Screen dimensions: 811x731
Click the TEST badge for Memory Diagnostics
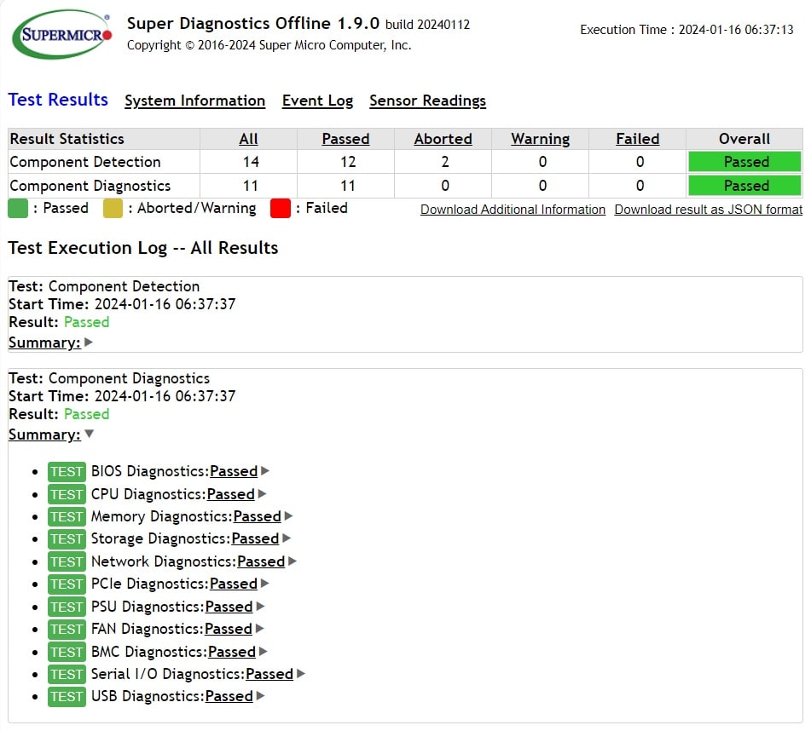pos(67,516)
